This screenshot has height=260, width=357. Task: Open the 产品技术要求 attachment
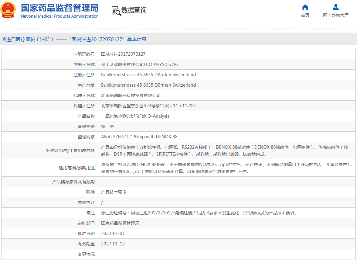(114, 192)
